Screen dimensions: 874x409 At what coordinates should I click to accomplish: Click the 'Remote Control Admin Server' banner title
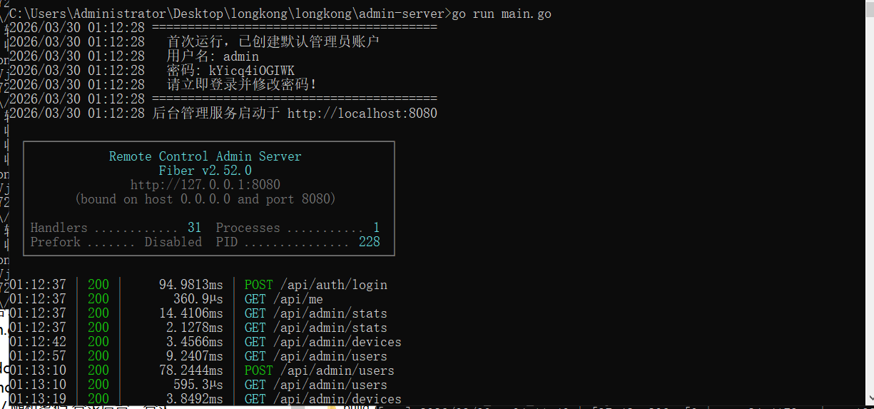pyautogui.click(x=205, y=156)
